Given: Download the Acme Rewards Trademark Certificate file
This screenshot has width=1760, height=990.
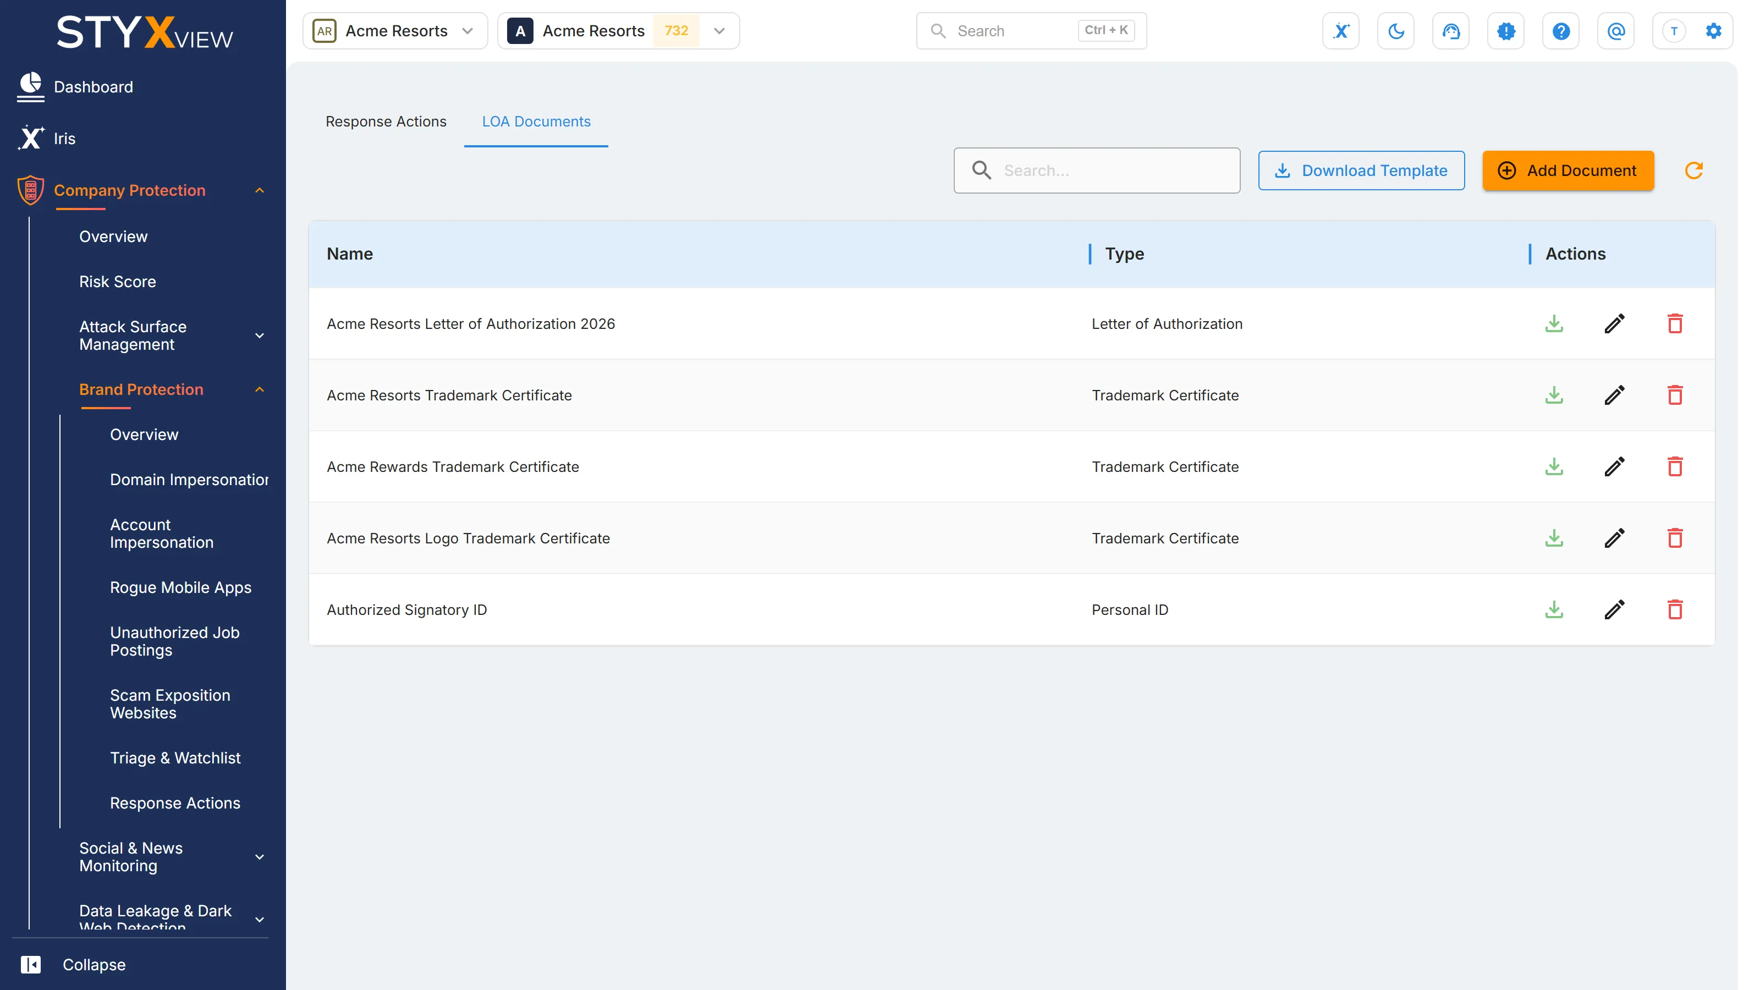Looking at the screenshot, I should (1554, 466).
